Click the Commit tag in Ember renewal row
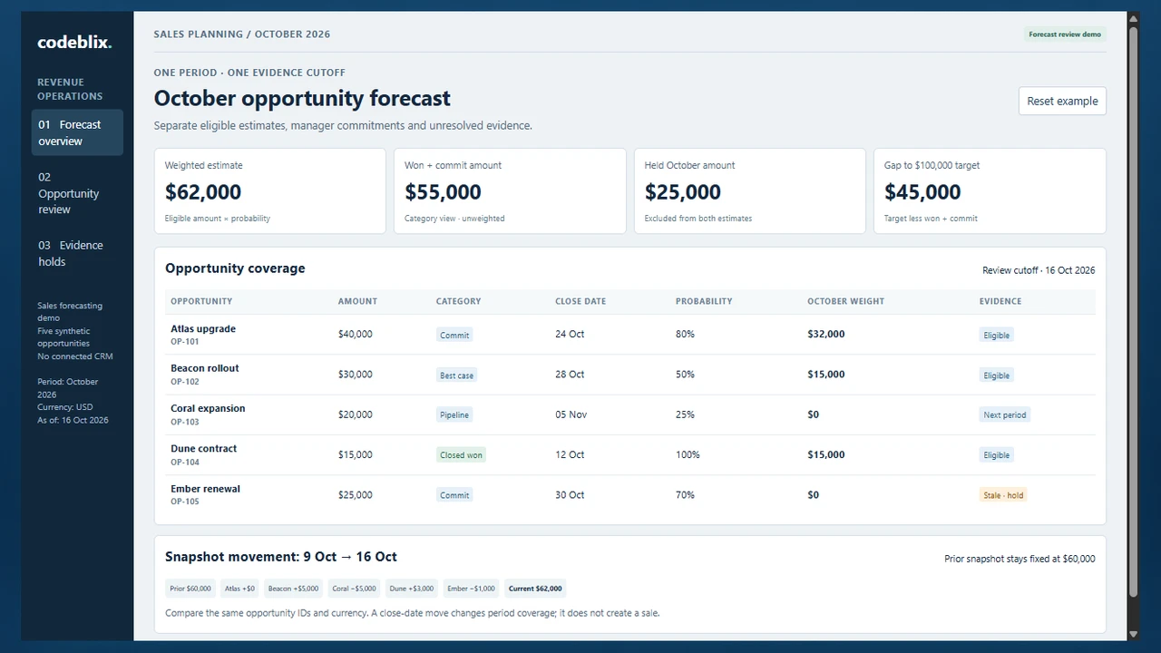 (x=454, y=495)
